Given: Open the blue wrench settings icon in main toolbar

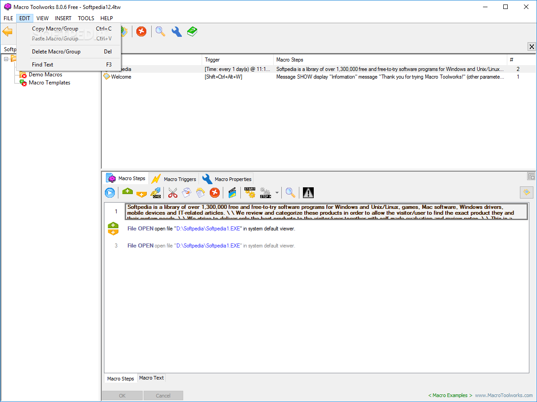Looking at the screenshot, I should tap(176, 31).
